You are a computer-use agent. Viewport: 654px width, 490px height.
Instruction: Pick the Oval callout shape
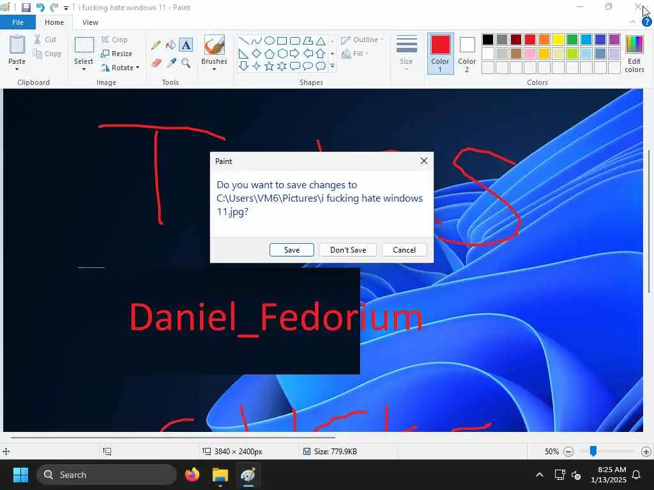(x=307, y=66)
